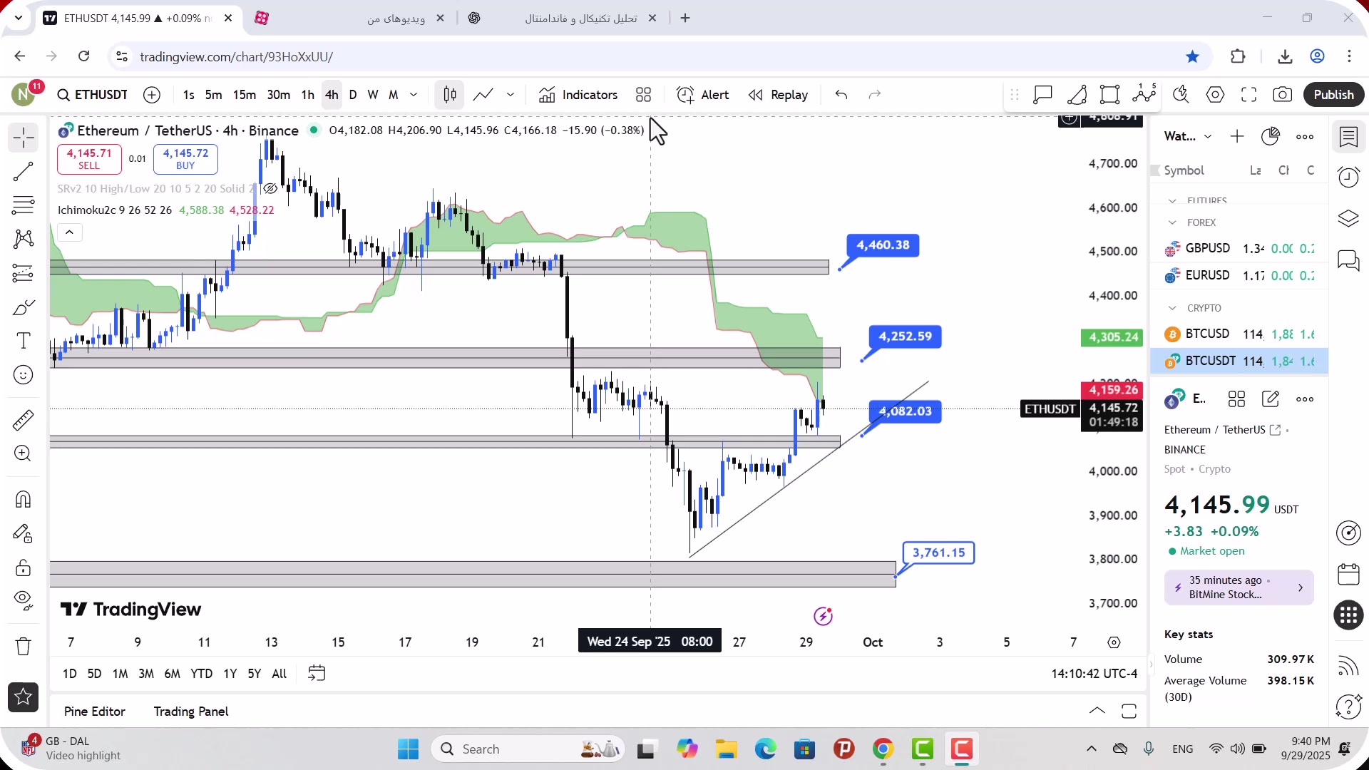Select the D daily timeframe
Screen dimensions: 1369x770
tap(352, 95)
